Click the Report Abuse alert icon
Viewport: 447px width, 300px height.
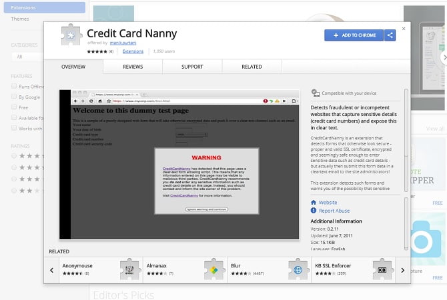pyautogui.click(x=314, y=211)
